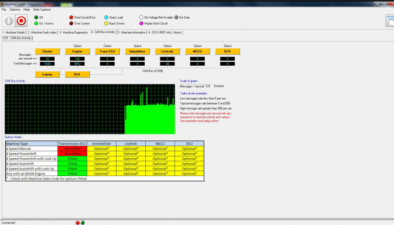Click the Transmission ECU column header
The height and width of the screenshot is (225, 394).
click(73, 143)
